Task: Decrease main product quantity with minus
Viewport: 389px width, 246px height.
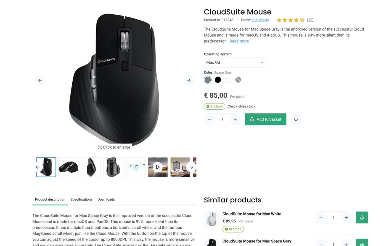Action: [x=210, y=119]
